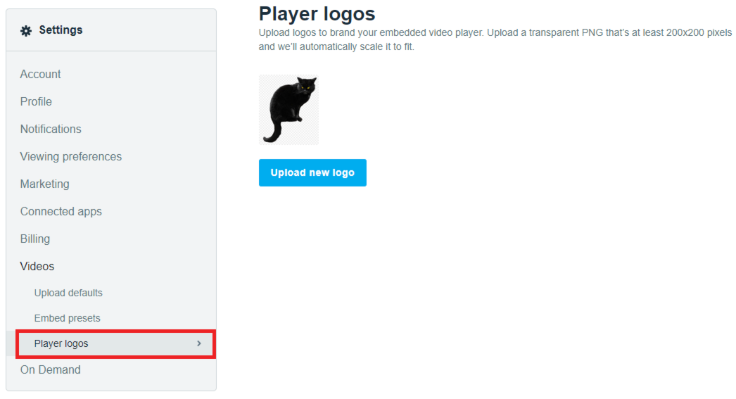Open Upload defaults under Videos

[68, 293]
